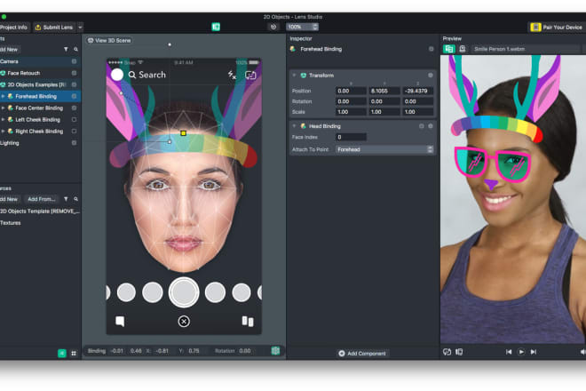Image resolution: width=586 pixels, height=391 pixels.
Task: Open the Smile Person 1.webm source dropdown
Action: pyautogui.click(x=526, y=49)
